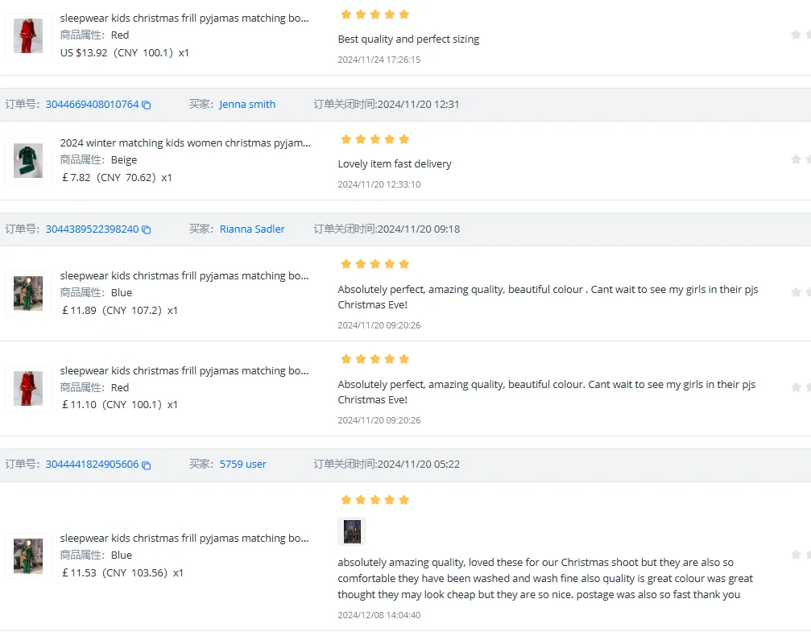View buyer Jenna smith profile
The height and width of the screenshot is (636, 811).
tap(247, 105)
